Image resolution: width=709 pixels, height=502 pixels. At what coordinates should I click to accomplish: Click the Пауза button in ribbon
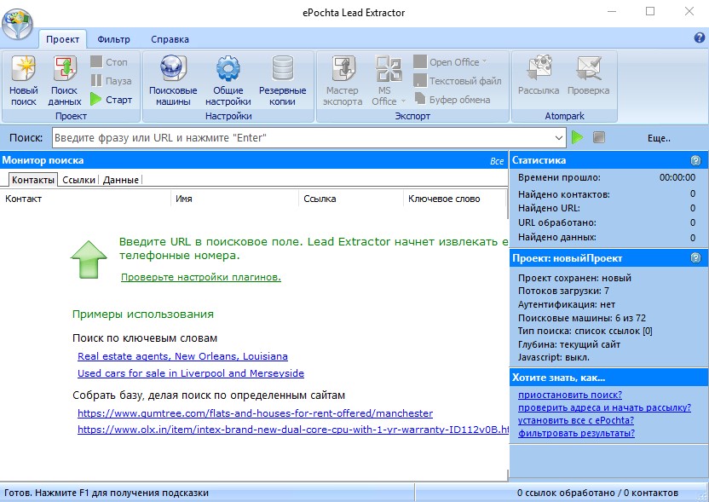tap(112, 81)
